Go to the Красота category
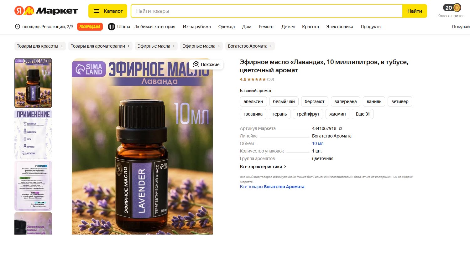470x264 pixels. (x=310, y=27)
